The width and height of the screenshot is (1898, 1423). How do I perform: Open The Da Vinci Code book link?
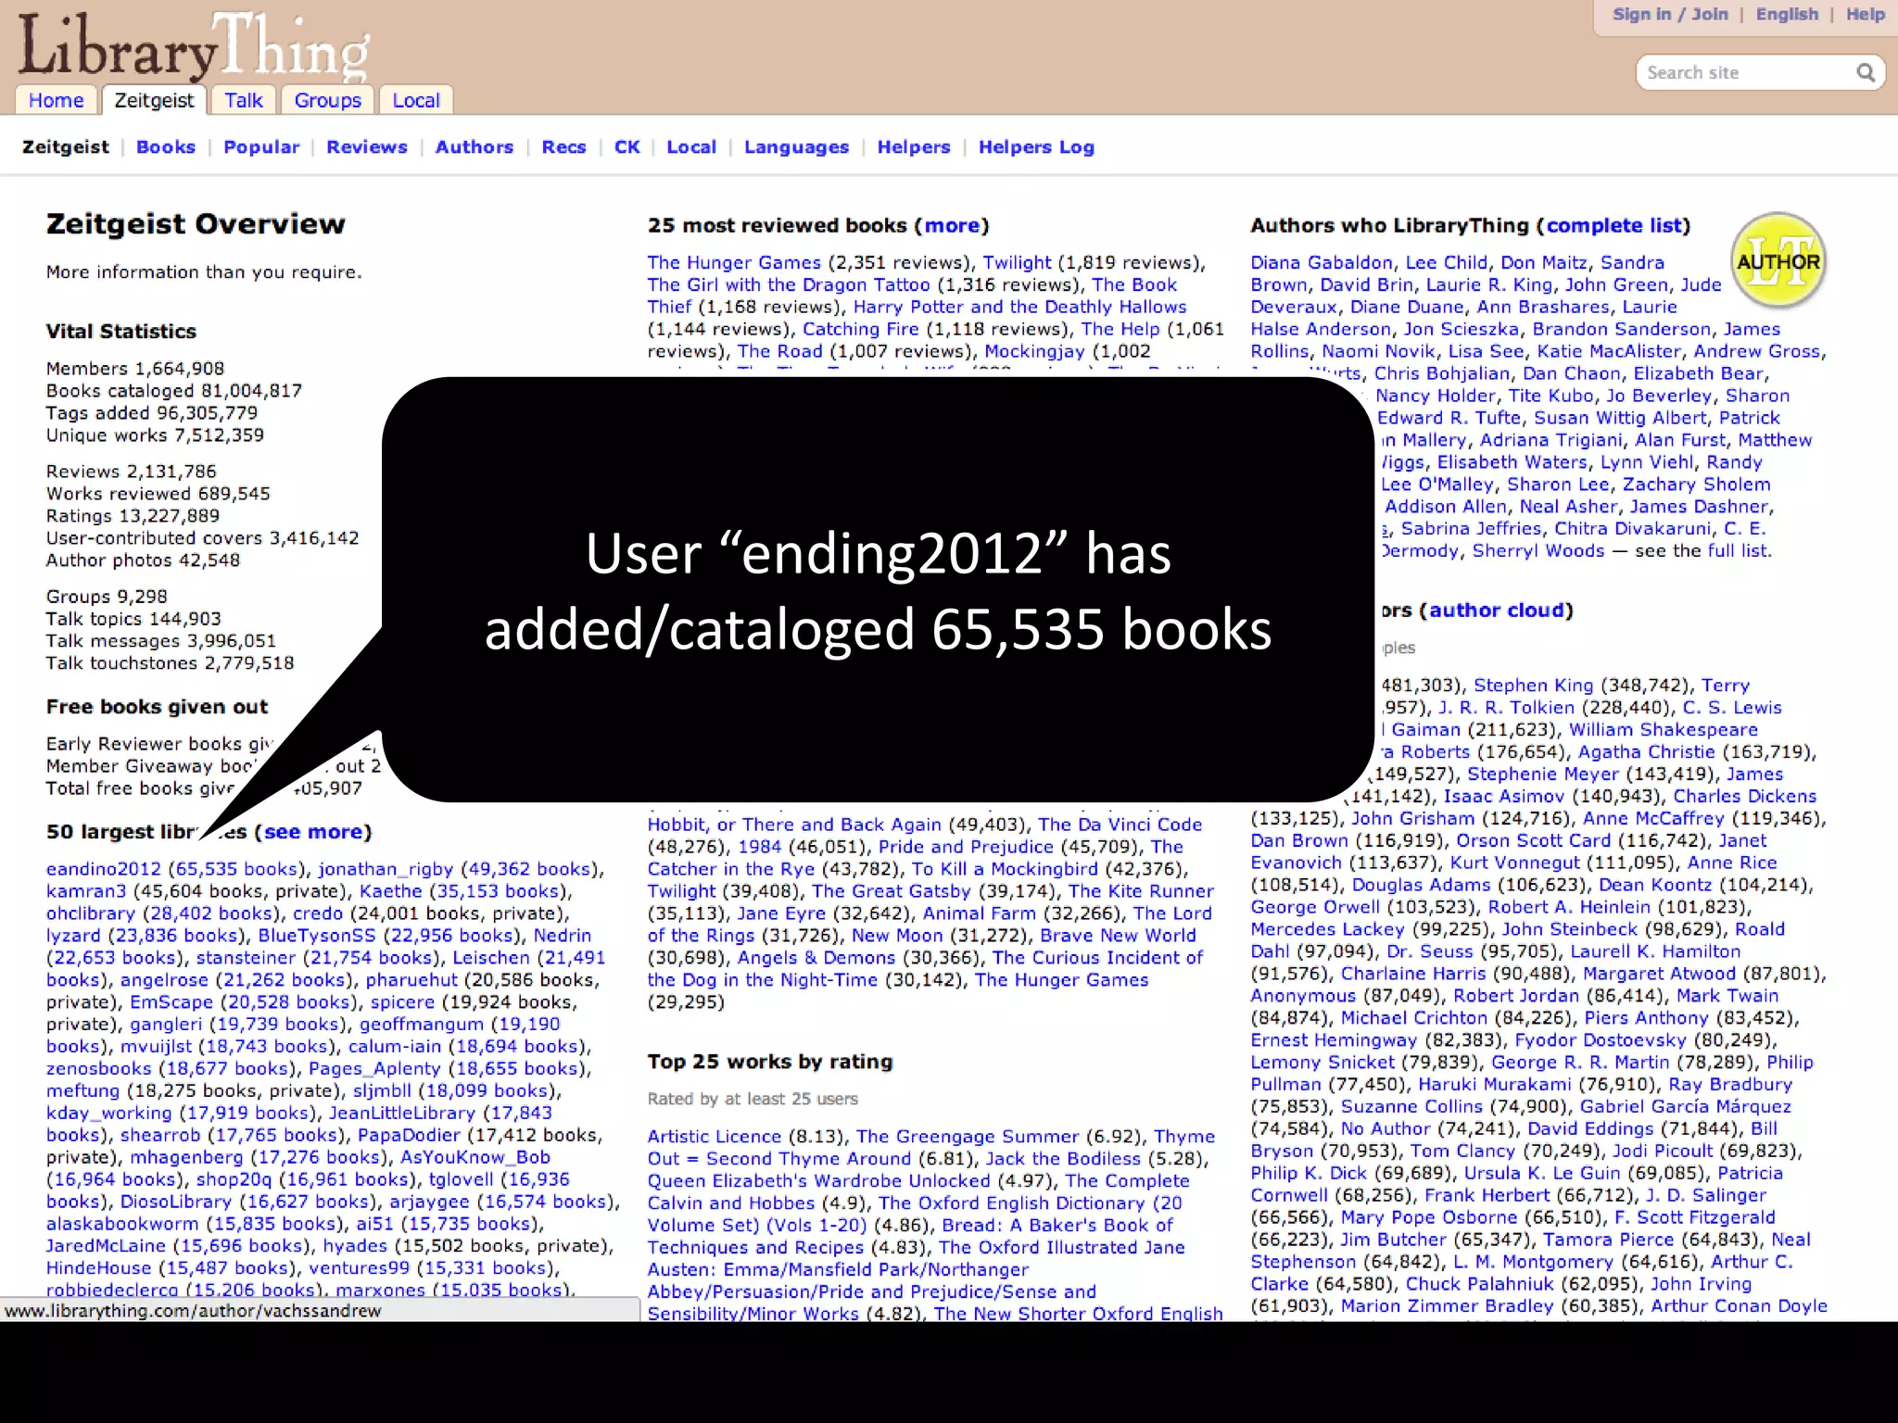tap(1120, 825)
